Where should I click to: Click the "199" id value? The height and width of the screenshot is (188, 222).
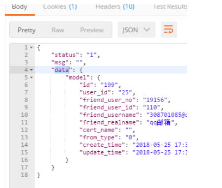110,85
